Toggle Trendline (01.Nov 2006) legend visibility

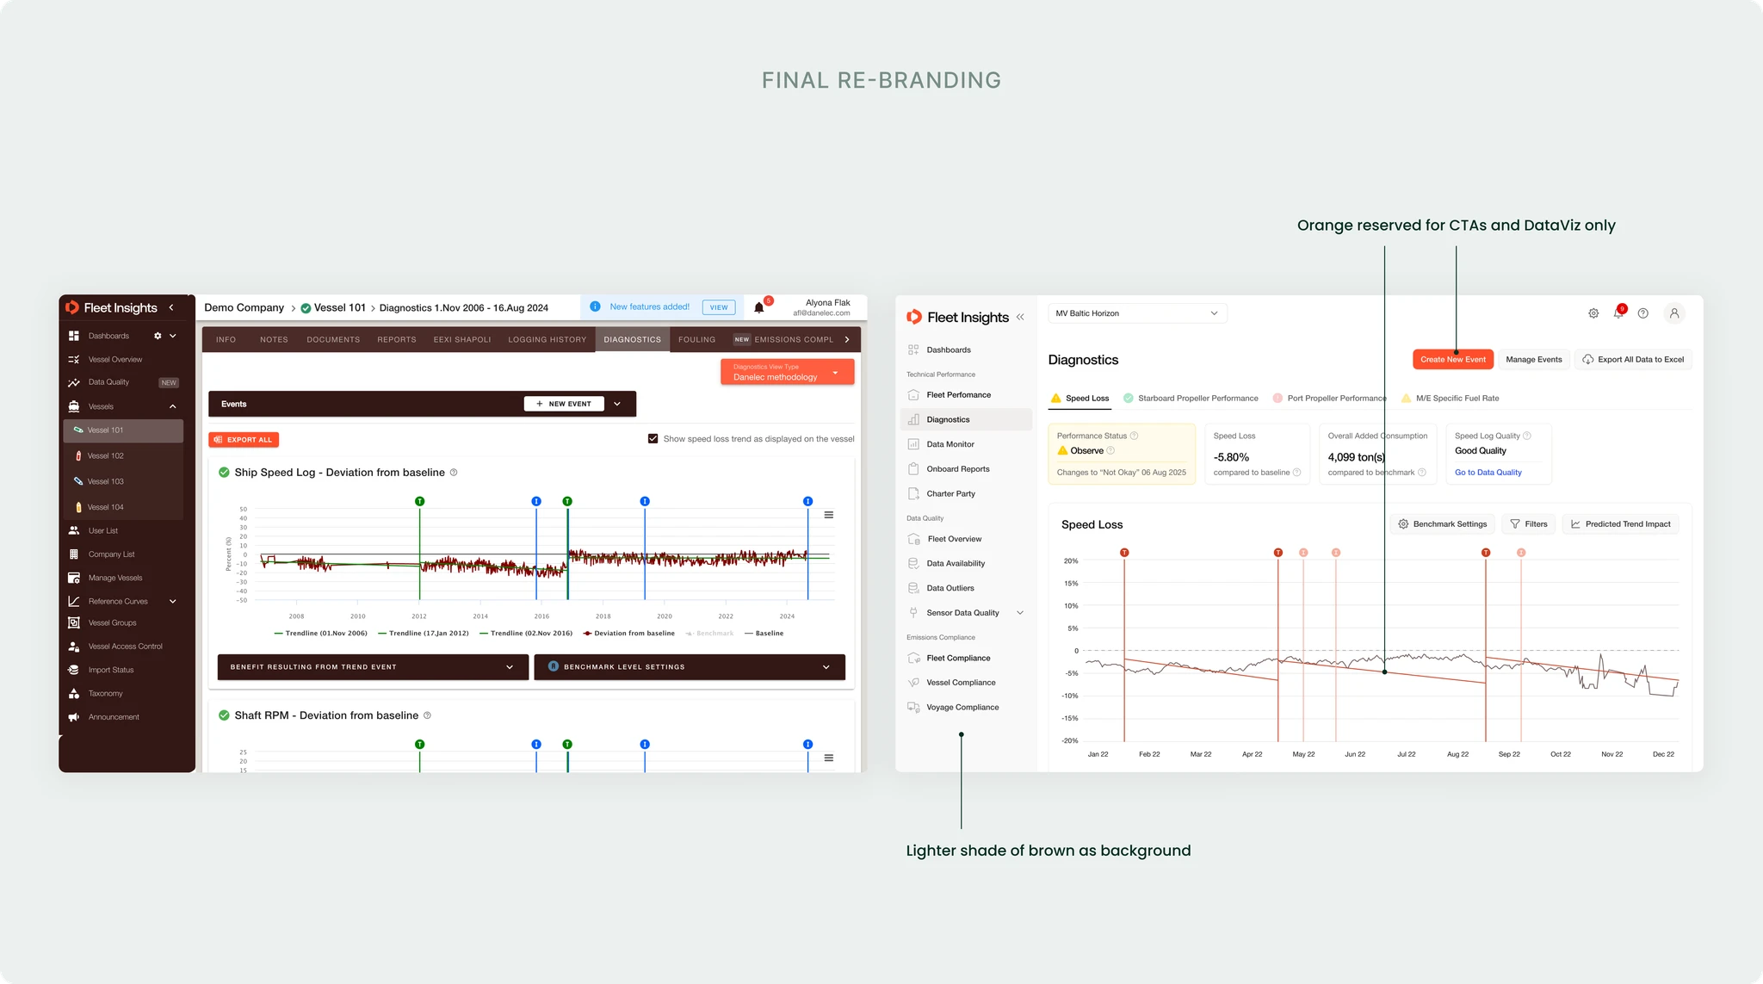(x=321, y=634)
